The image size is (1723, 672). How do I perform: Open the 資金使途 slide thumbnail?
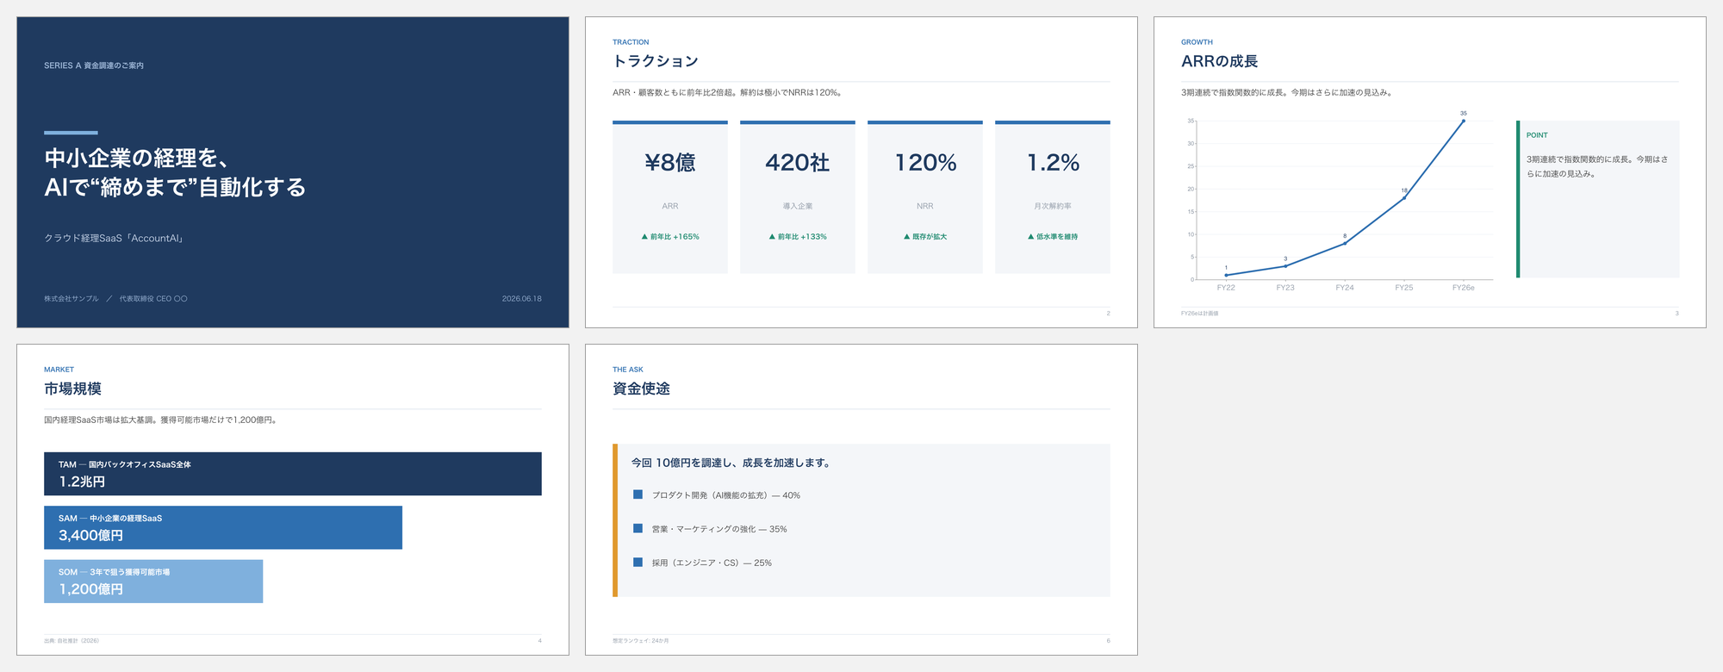[x=861, y=500]
